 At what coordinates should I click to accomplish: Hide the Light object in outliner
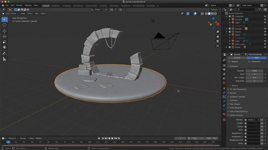pyautogui.click(x=265, y=22)
